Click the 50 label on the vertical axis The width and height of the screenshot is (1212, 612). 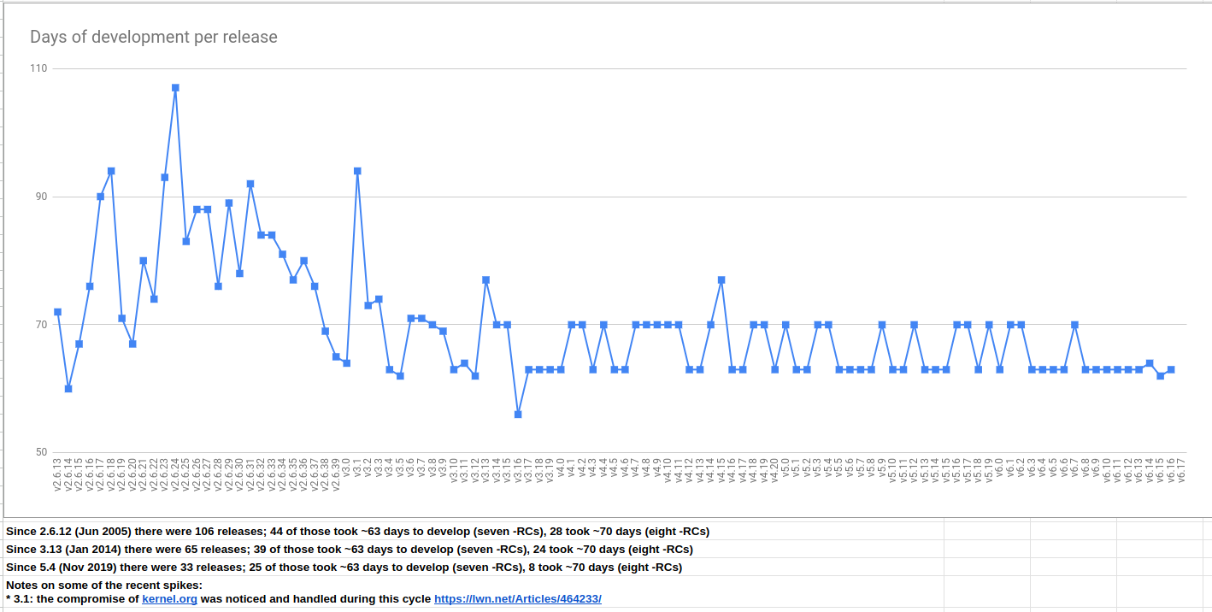click(x=41, y=452)
